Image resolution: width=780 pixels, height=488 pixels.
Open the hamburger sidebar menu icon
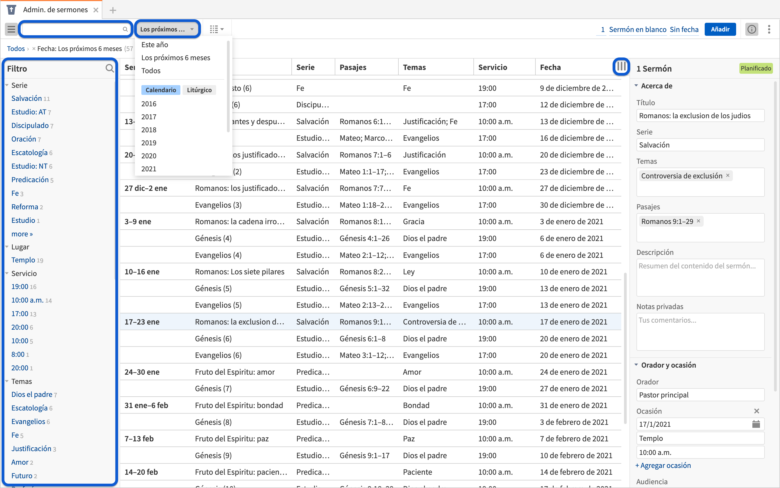click(11, 29)
